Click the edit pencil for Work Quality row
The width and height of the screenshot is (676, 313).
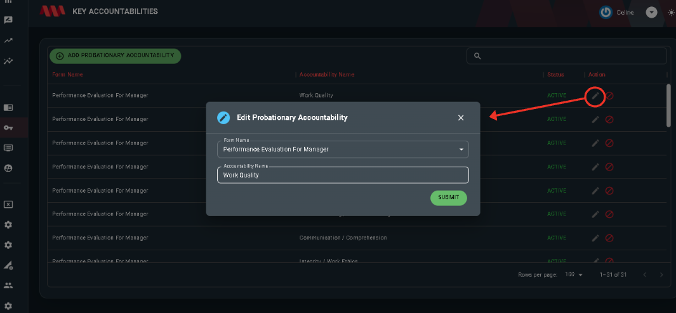[x=595, y=96]
